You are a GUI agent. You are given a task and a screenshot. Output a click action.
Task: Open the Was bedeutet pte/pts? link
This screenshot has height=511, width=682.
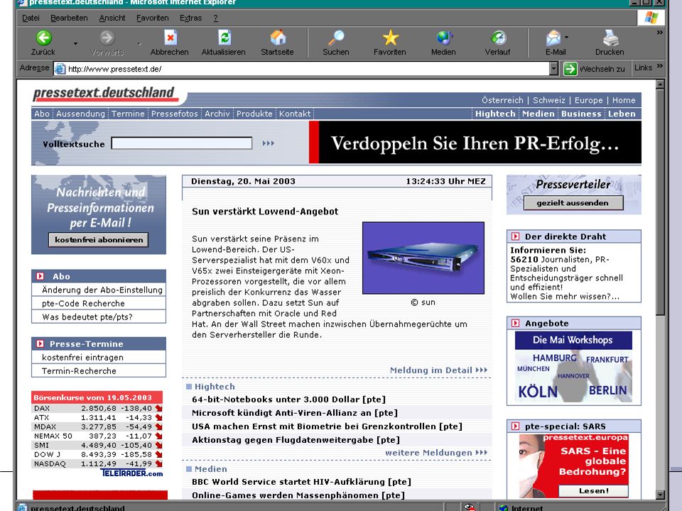pyautogui.click(x=87, y=317)
